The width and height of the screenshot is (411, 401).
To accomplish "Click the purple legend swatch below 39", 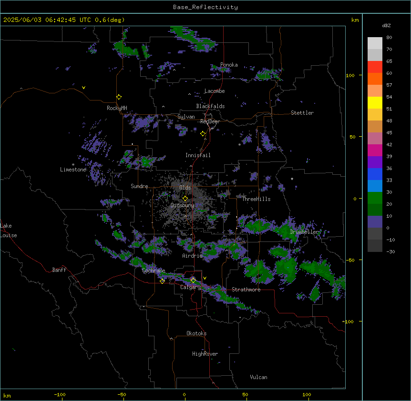I will pyautogui.click(x=375, y=162).
